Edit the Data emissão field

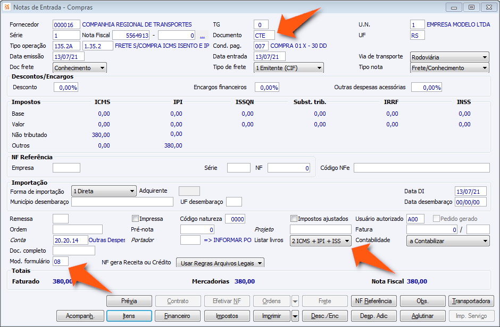pos(69,57)
